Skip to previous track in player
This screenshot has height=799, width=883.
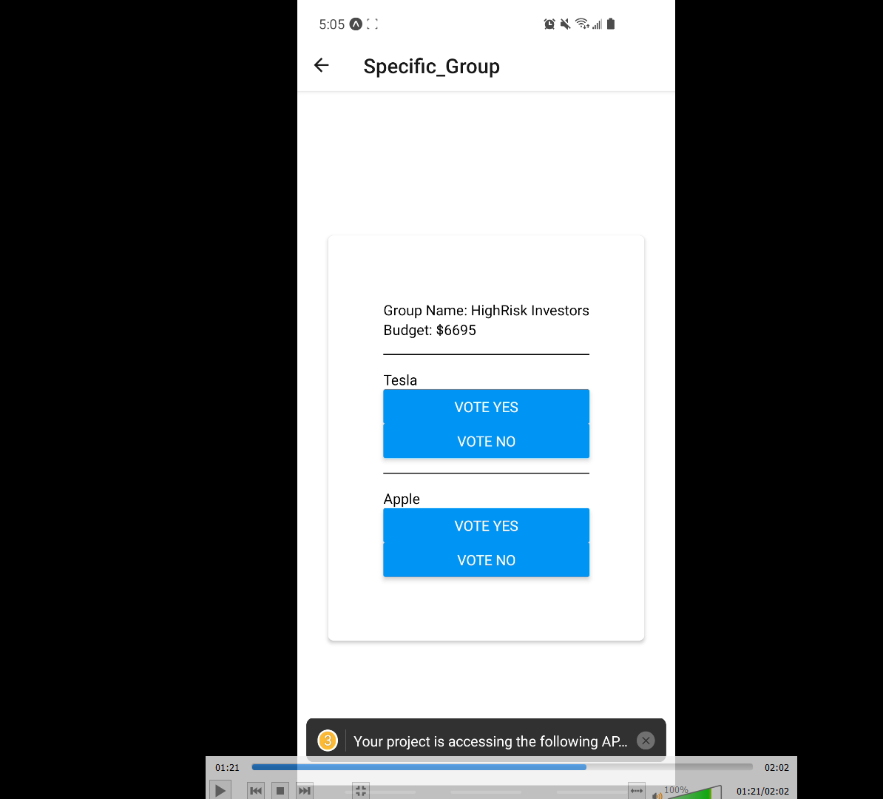point(256,791)
